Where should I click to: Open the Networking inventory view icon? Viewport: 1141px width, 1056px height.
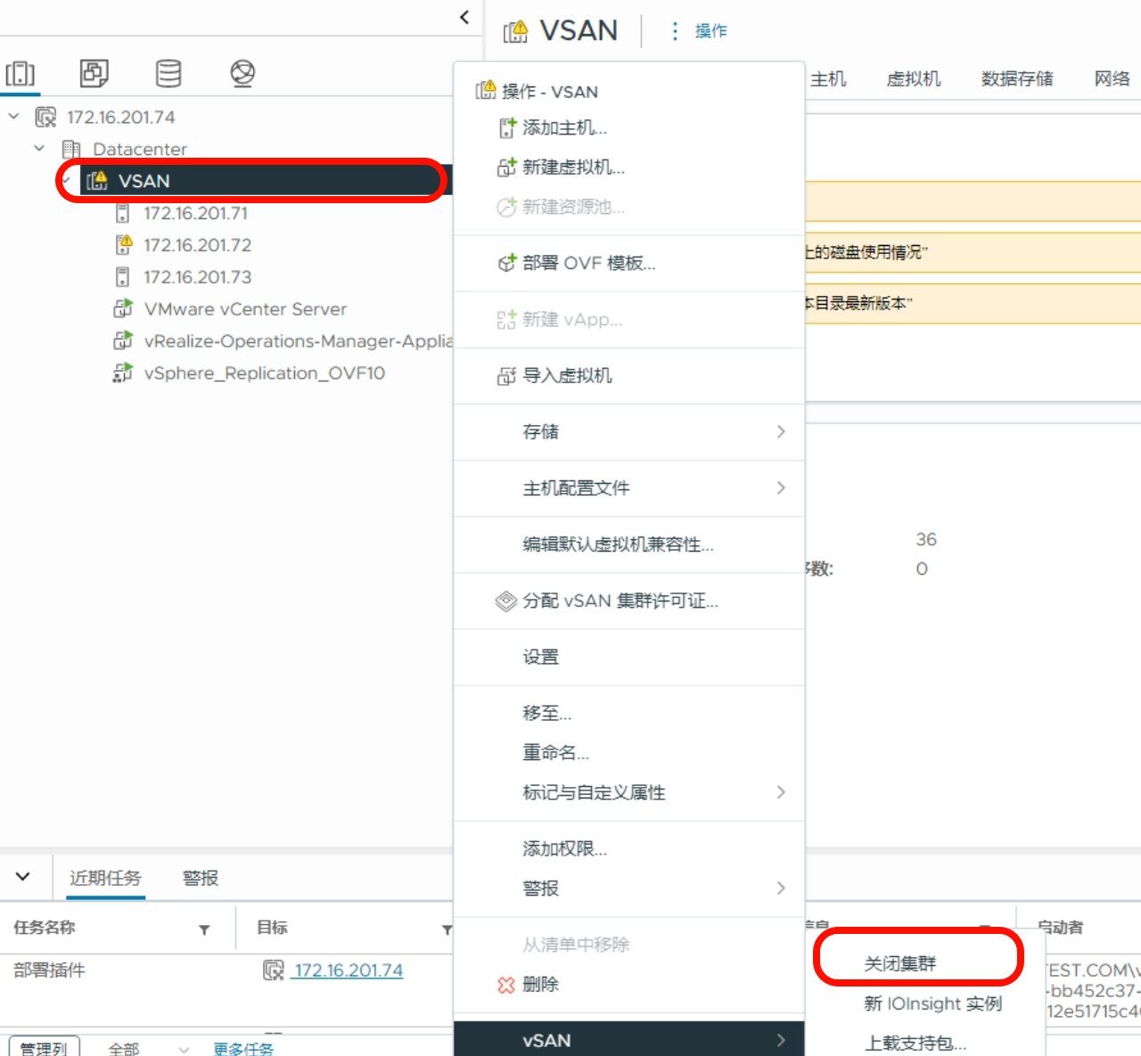242,73
